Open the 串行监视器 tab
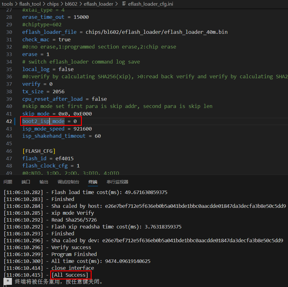288x287 pixels. click(x=117, y=182)
